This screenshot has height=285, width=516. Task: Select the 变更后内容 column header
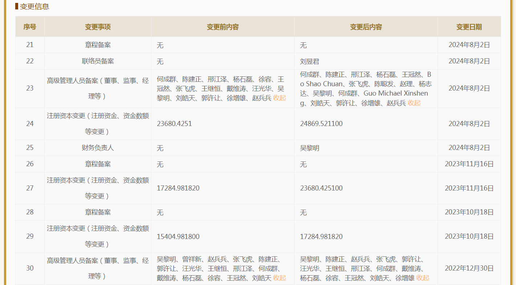[x=366, y=27]
